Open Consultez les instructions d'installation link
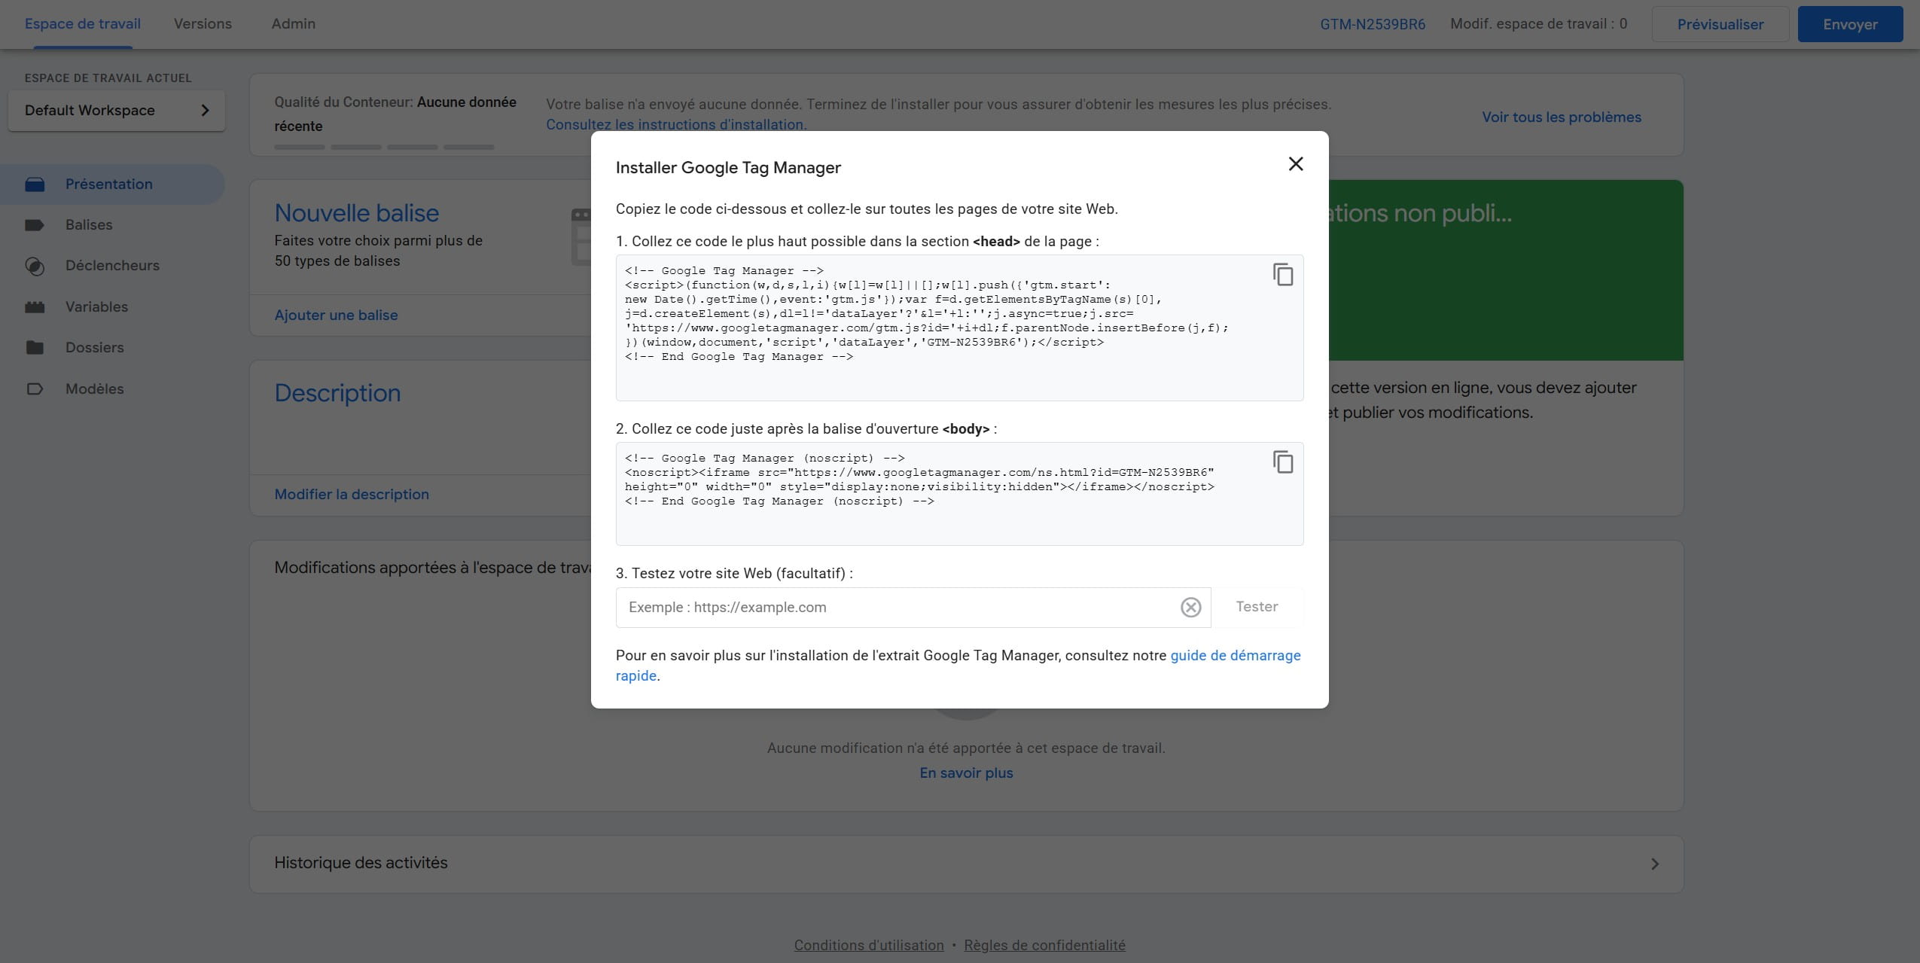This screenshot has width=1920, height=963. [x=676, y=124]
